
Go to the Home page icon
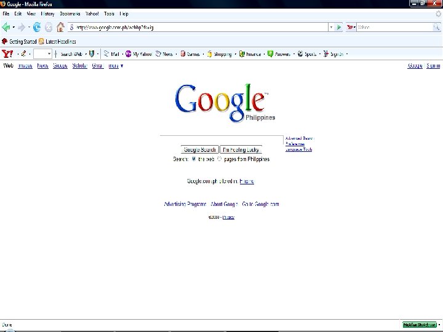click(60, 27)
